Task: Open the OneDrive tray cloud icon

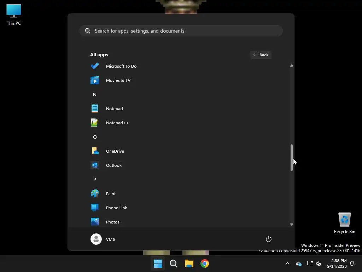Action: pyautogui.click(x=298, y=263)
